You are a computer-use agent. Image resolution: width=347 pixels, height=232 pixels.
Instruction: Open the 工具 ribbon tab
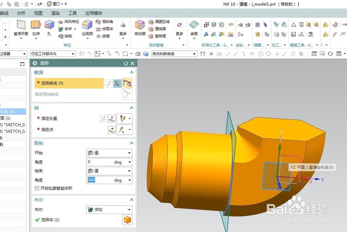click(x=73, y=13)
